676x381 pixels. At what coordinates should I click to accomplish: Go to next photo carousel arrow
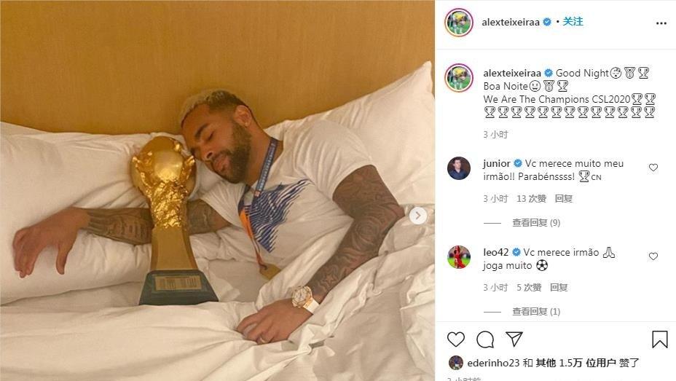pos(417,216)
